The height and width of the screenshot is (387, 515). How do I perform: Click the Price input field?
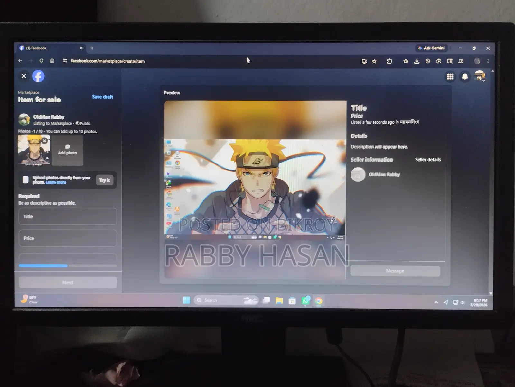coord(68,238)
